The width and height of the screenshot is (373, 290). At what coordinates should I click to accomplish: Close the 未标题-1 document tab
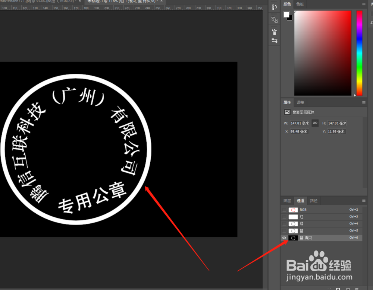click(x=162, y=1)
